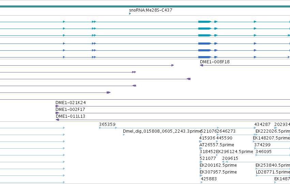
Task: Click the arrowhead ending the first purple track
Action: pos(172,65)
